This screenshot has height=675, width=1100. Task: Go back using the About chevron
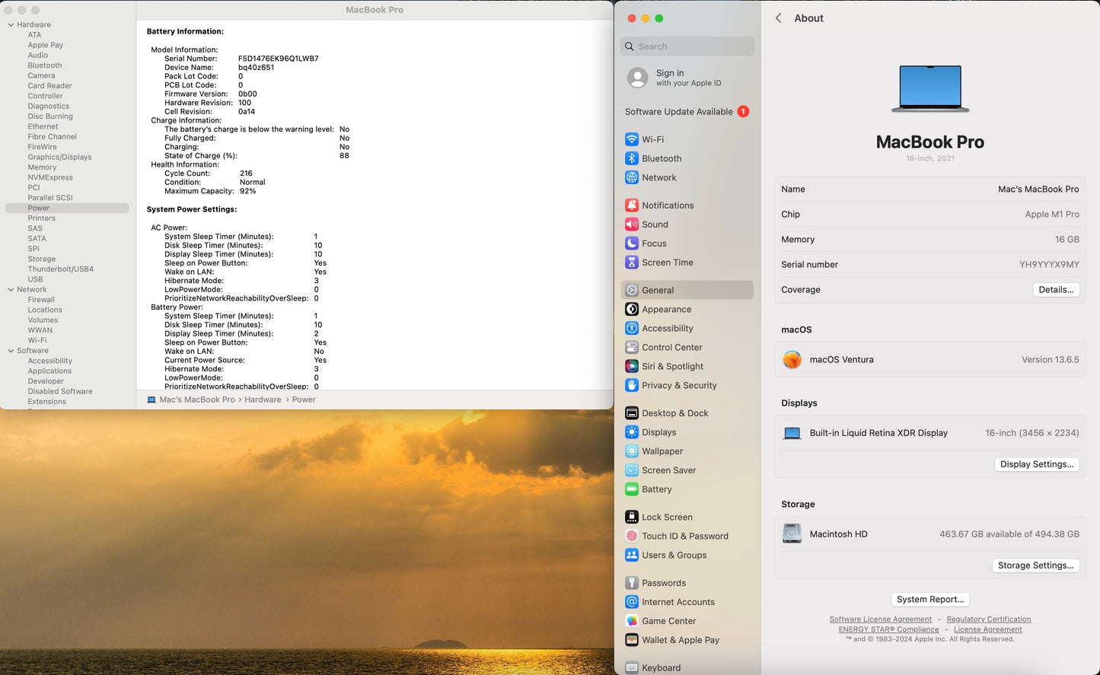pos(778,18)
